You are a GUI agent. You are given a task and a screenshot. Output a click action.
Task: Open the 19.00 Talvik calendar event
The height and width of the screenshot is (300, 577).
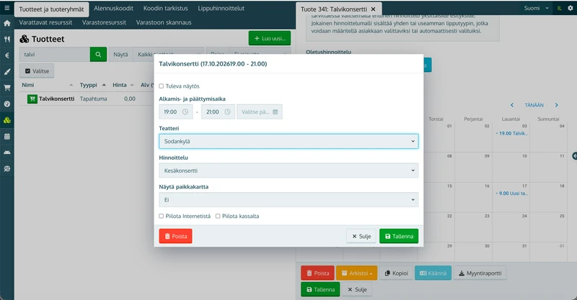tap(511, 133)
